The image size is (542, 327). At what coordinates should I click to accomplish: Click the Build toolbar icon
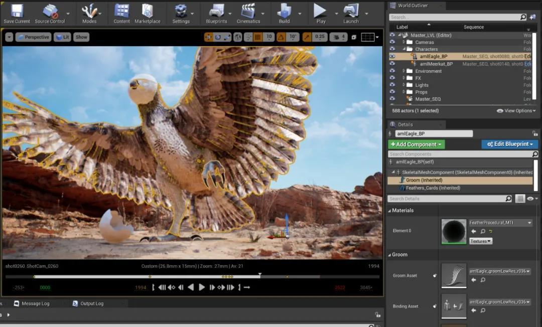(x=284, y=14)
